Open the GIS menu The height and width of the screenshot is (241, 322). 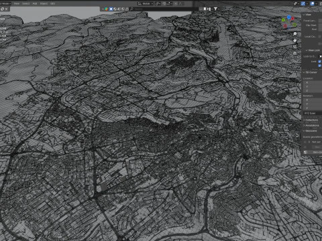52,3
